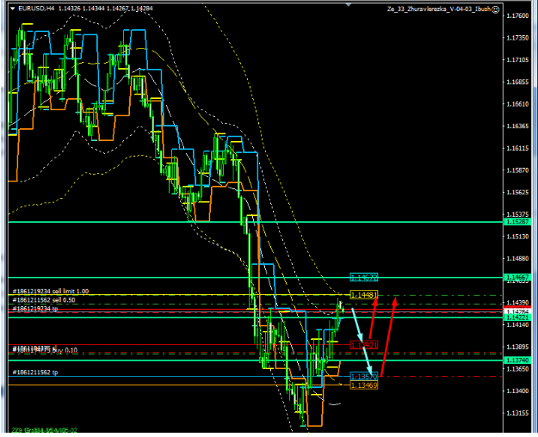538x437 pixels.
Task: Click the orange 1.13469 price tag
Action: tap(364, 385)
